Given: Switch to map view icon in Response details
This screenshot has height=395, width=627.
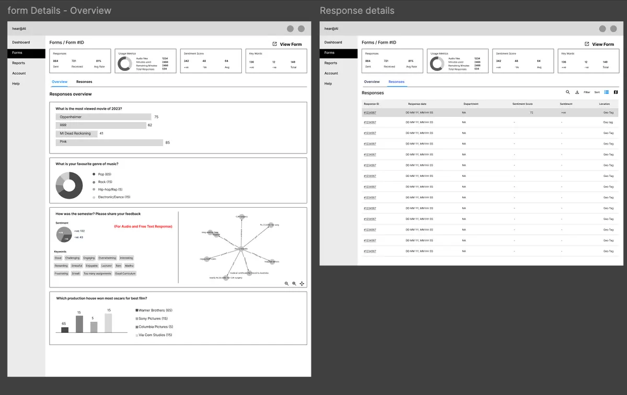Looking at the screenshot, I should [616, 92].
